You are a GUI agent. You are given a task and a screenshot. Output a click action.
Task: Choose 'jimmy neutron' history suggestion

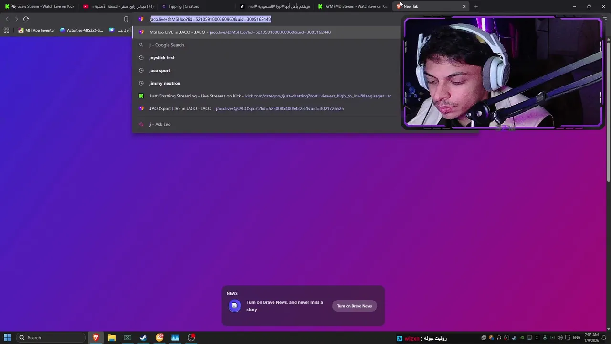[x=267, y=83]
